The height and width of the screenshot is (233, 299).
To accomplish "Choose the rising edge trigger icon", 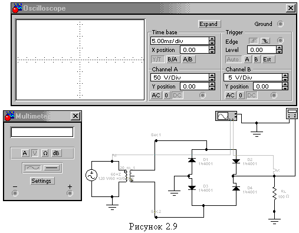I will point(254,41).
